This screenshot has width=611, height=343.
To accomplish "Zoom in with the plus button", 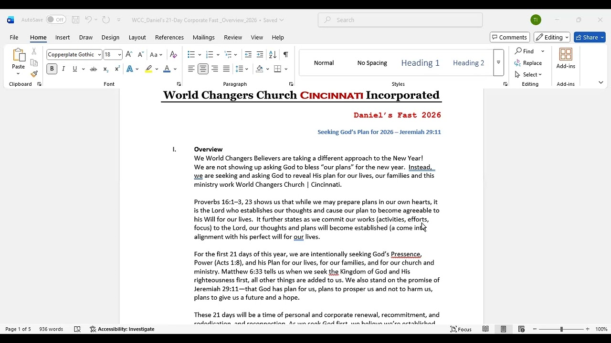I will [x=588, y=329].
